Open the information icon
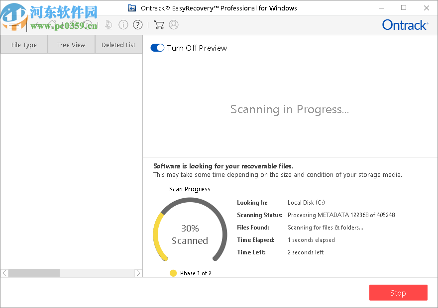The image size is (438, 308). tap(123, 25)
